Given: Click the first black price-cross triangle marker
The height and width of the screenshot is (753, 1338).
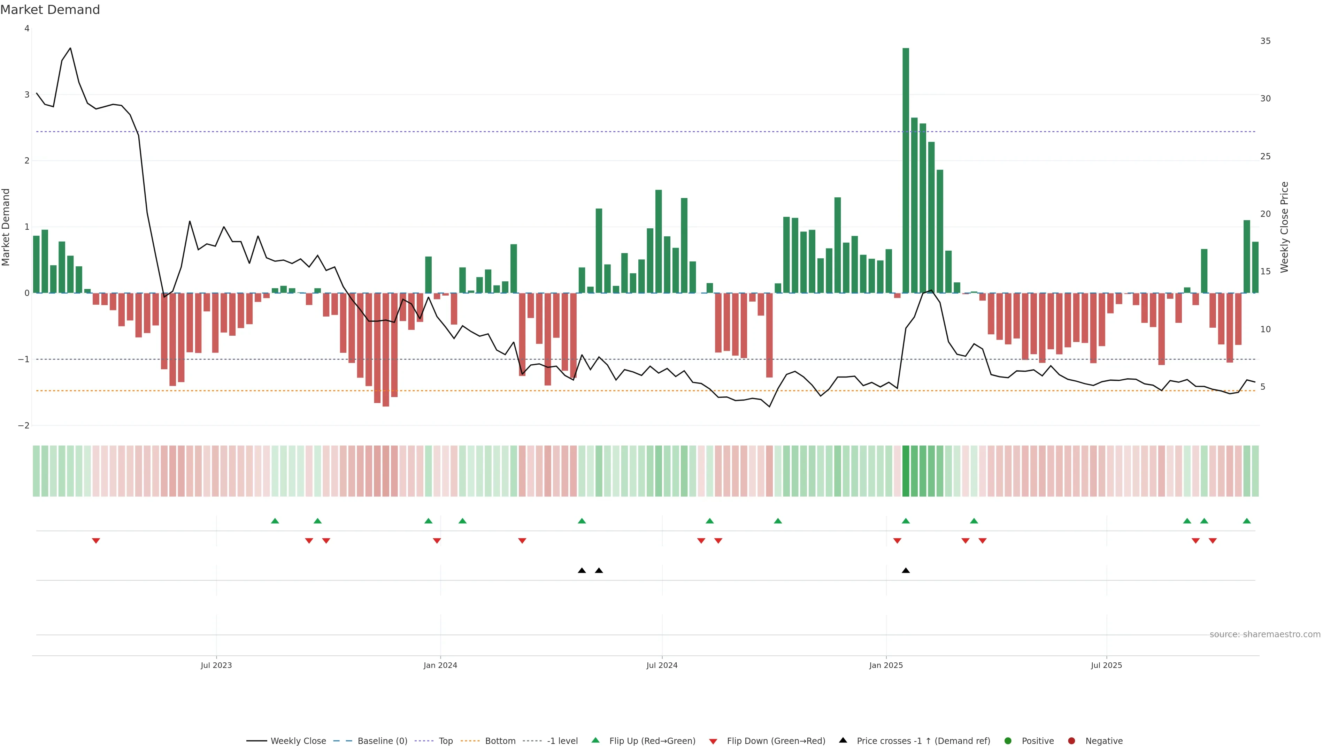Looking at the screenshot, I should pyautogui.click(x=582, y=571).
